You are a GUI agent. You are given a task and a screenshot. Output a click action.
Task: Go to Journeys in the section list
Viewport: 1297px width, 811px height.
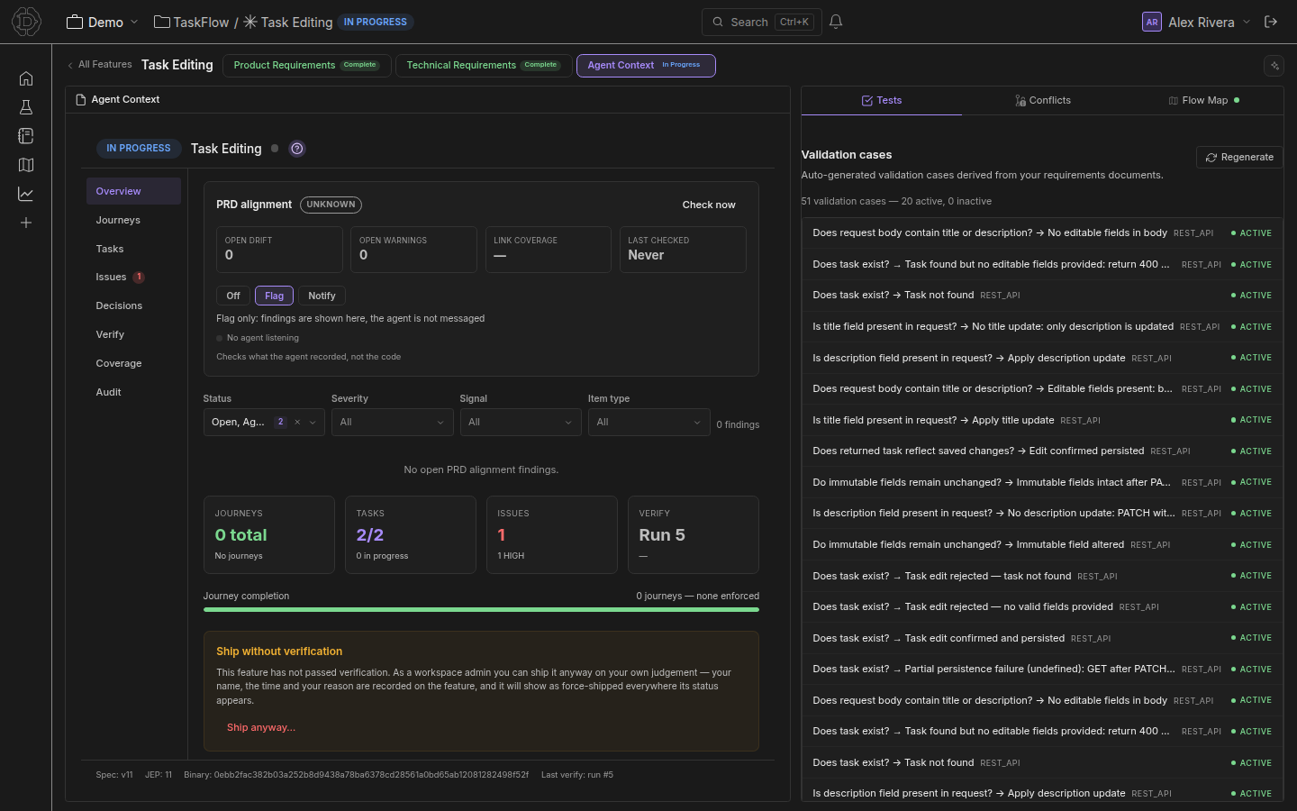tap(133, 220)
